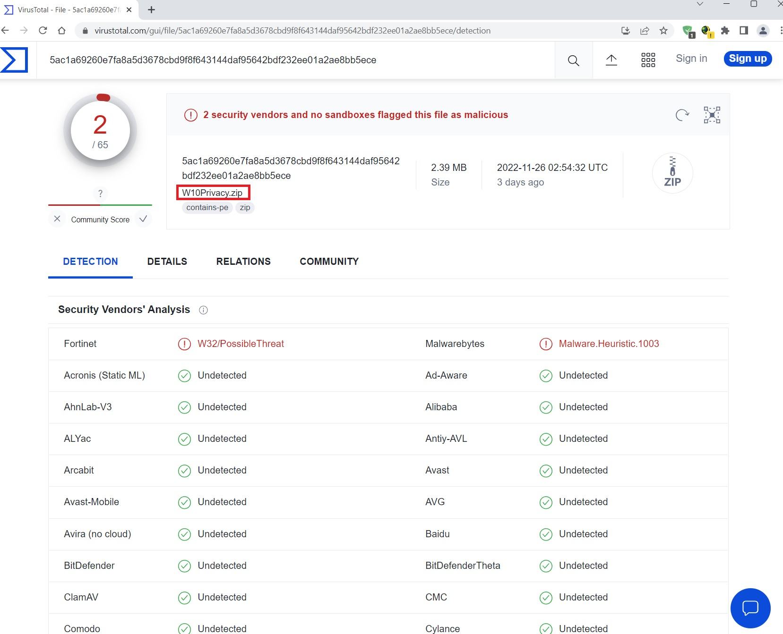Click the Baidu vendor name
783x634 pixels.
click(438, 534)
